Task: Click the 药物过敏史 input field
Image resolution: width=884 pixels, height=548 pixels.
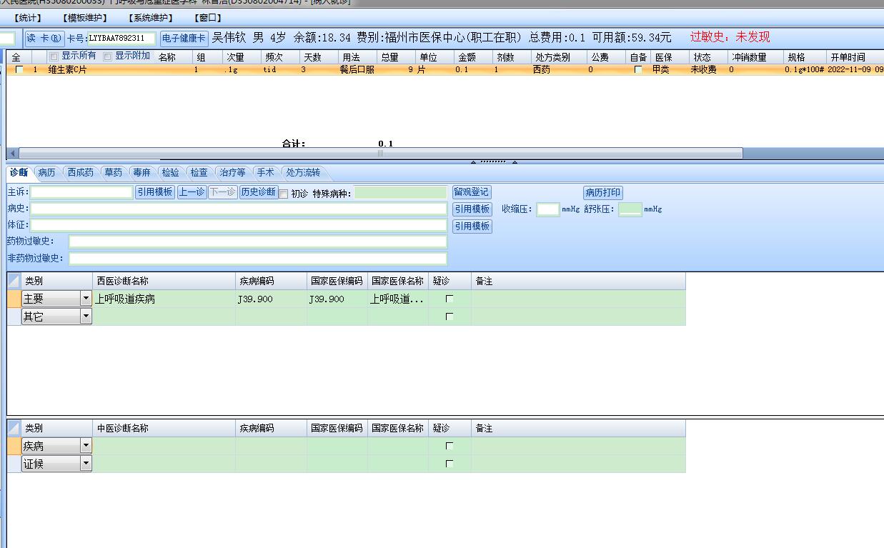Action: coord(258,241)
